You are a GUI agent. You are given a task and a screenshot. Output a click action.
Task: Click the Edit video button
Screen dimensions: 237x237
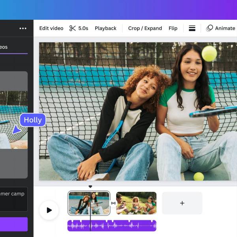tap(51, 28)
